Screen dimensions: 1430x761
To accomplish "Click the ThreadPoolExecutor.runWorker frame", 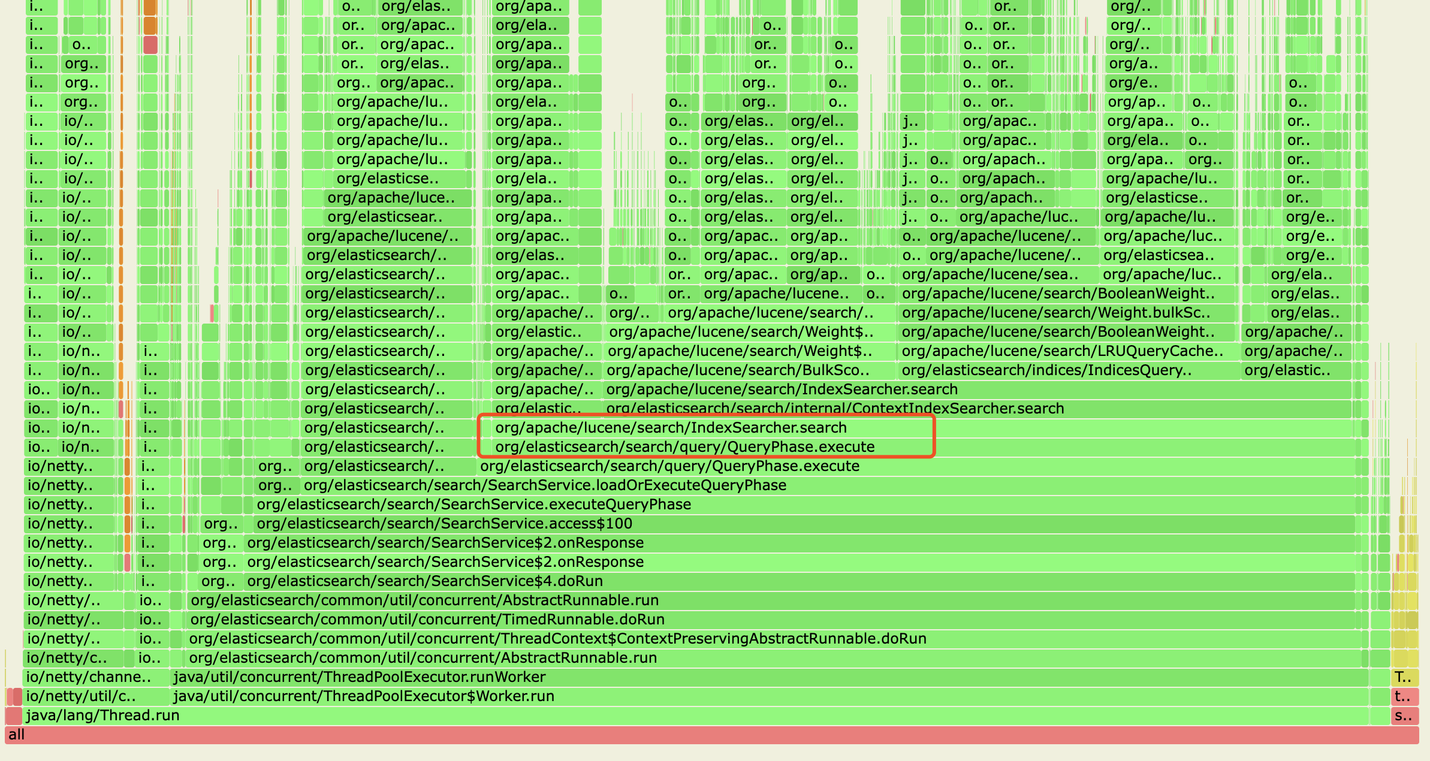I will (x=769, y=677).
